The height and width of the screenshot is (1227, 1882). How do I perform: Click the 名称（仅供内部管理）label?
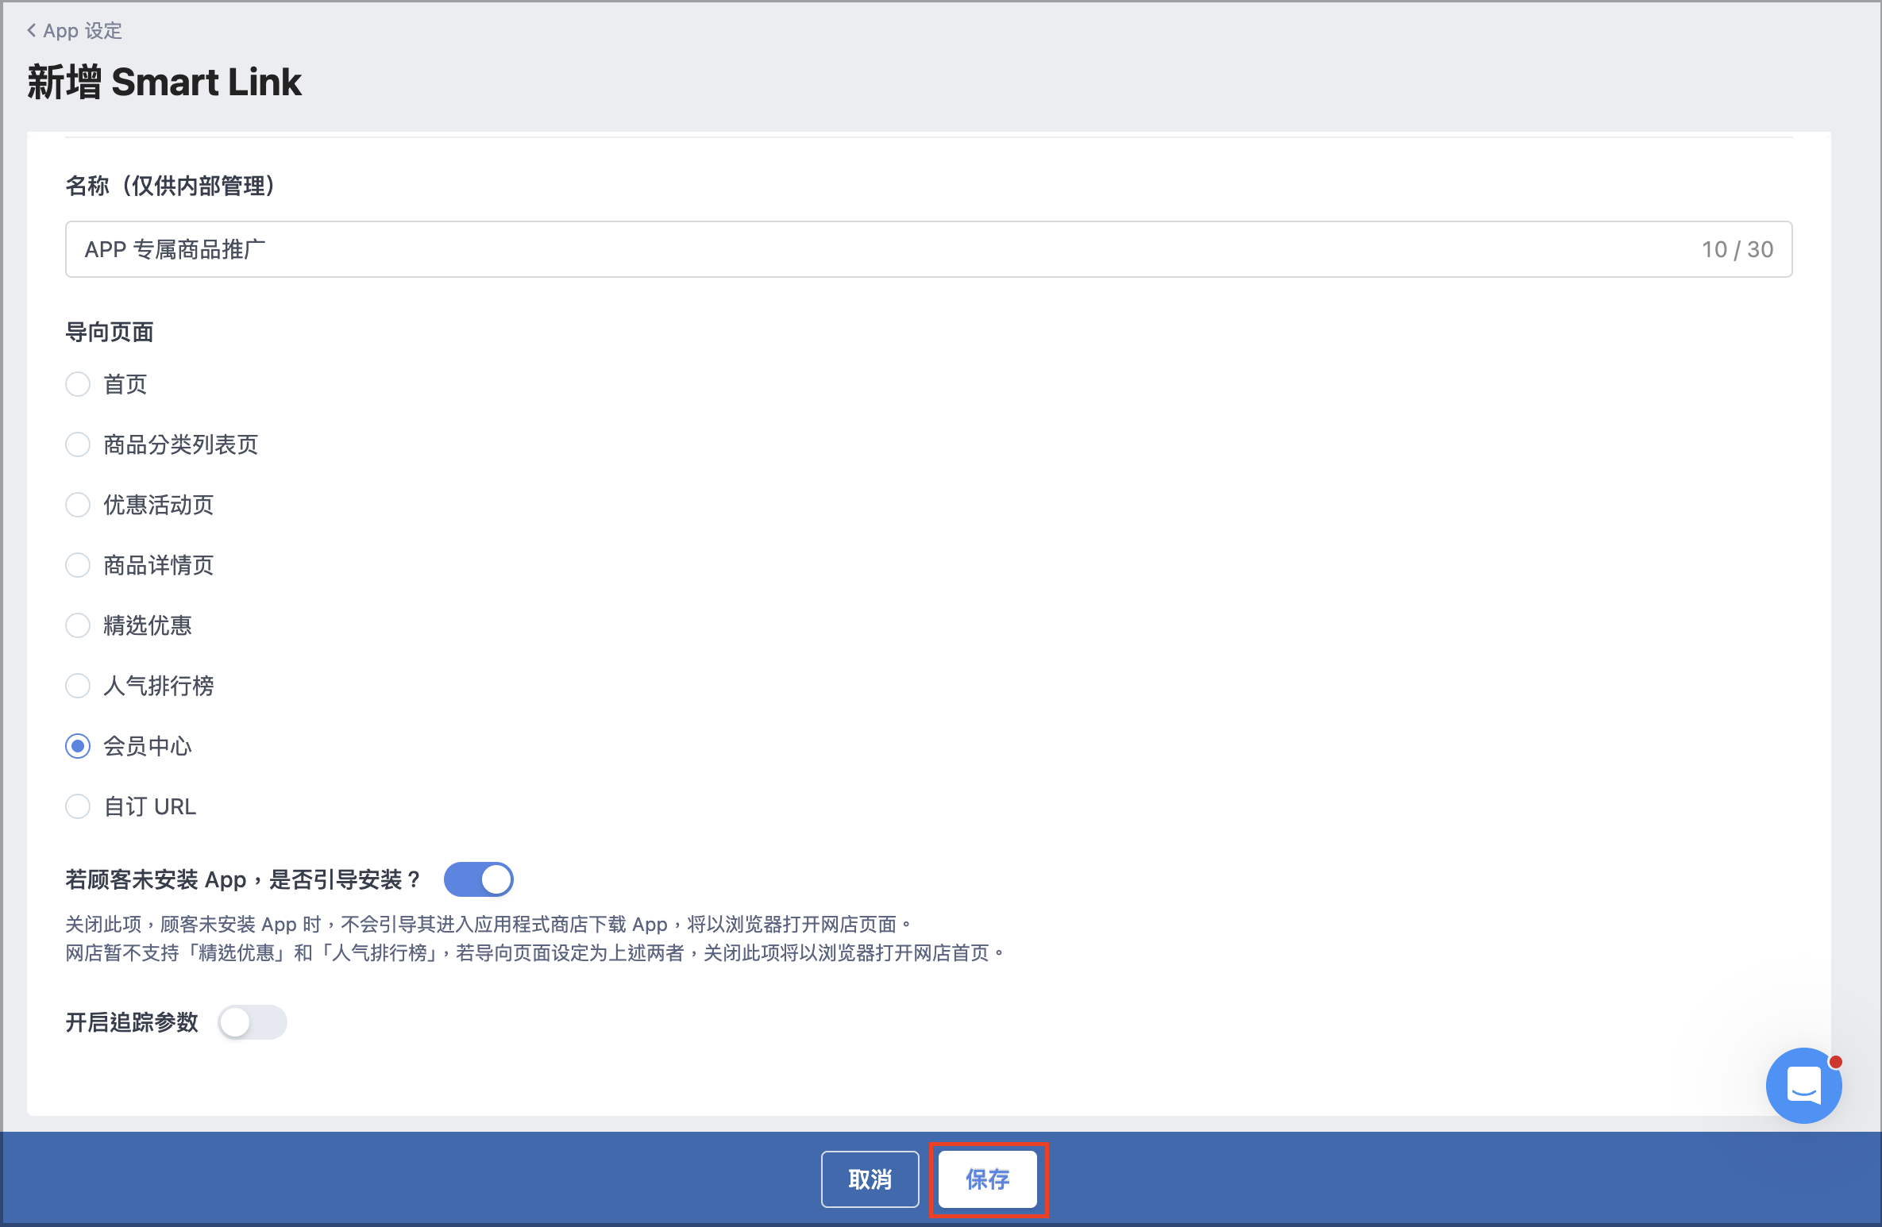pos(171,186)
